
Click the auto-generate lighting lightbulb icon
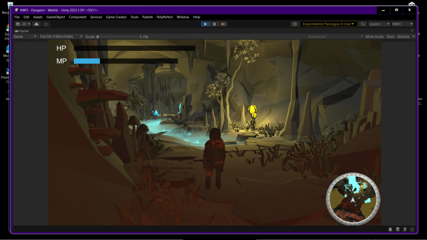404,229
